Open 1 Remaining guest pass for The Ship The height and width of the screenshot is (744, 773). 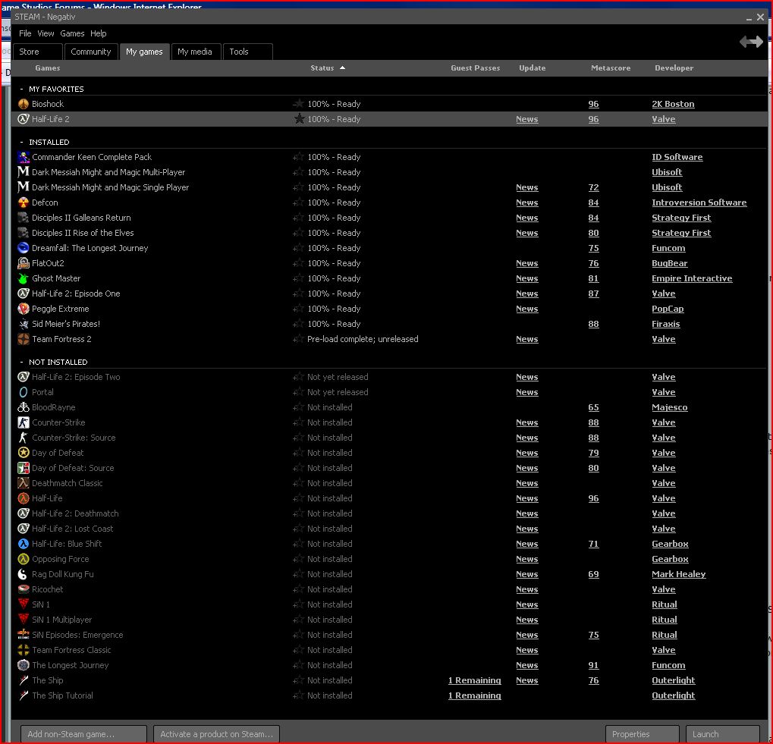(474, 680)
